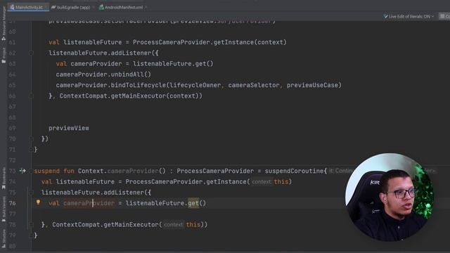
Task: Click 'cameraSelector' argument on line 65
Action: click(x=254, y=85)
